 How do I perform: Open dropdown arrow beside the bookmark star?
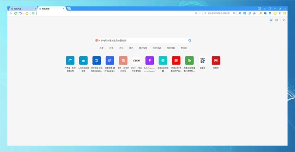click(x=200, y=13)
